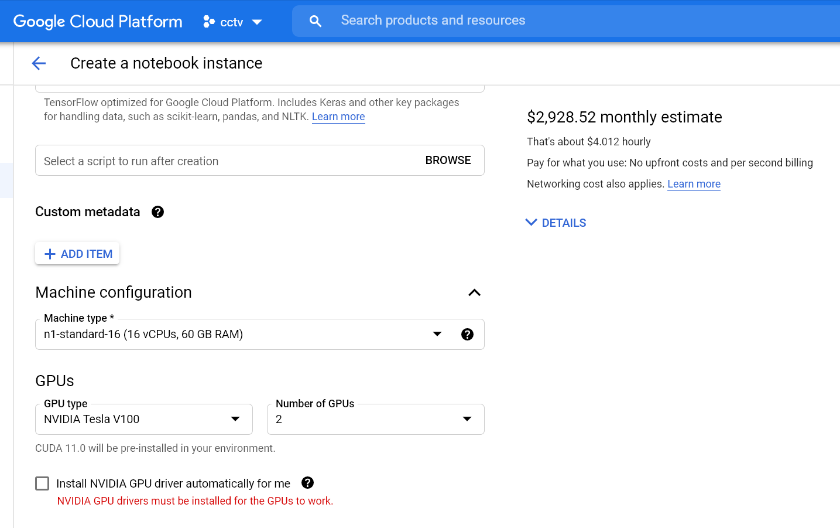Viewport: 840px width, 528px height.
Task: Click the Google Cloud Platform logo
Action: pyautogui.click(x=98, y=22)
